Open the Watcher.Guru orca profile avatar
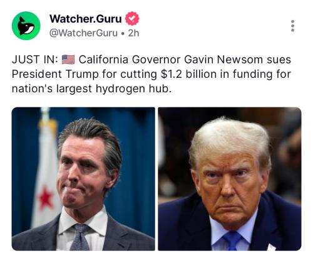The height and width of the screenshot is (263, 313). pyautogui.click(x=26, y=26)
